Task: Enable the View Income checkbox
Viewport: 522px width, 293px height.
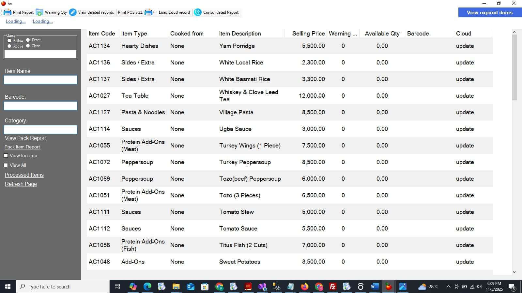Action: click(6, 156)
